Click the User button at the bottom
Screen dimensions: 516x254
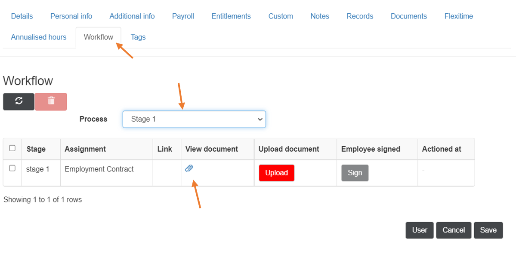(x=419, y=230)
